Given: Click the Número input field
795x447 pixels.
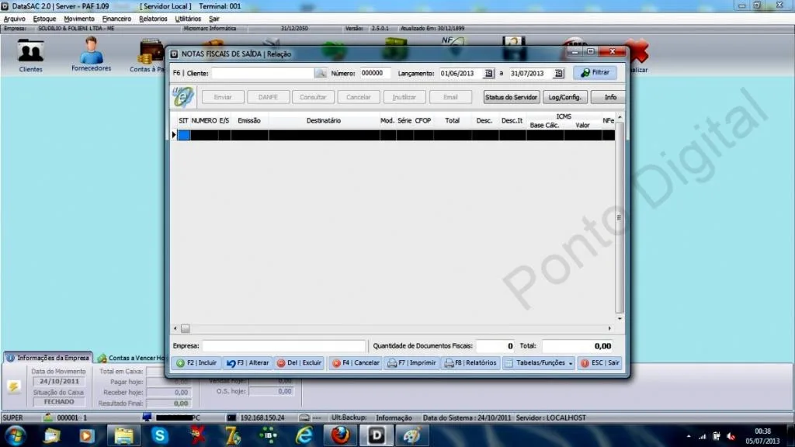Looking at the screenshot, I should (x=375, y=73).
